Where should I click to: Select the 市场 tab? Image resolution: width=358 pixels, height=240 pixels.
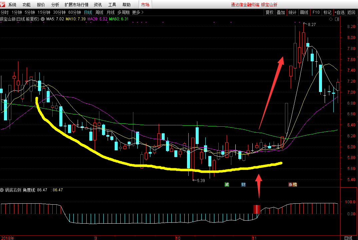click(x=145, y=5)
